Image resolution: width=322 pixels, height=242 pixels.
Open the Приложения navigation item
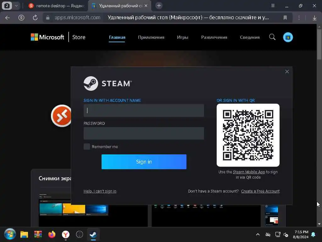(151, 37)
